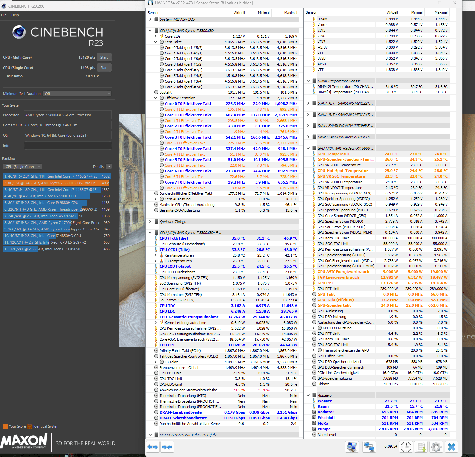Select the Infinity Fabric Takt (FCLK) row
Screen dimensions: 475x457
point(223,351)
